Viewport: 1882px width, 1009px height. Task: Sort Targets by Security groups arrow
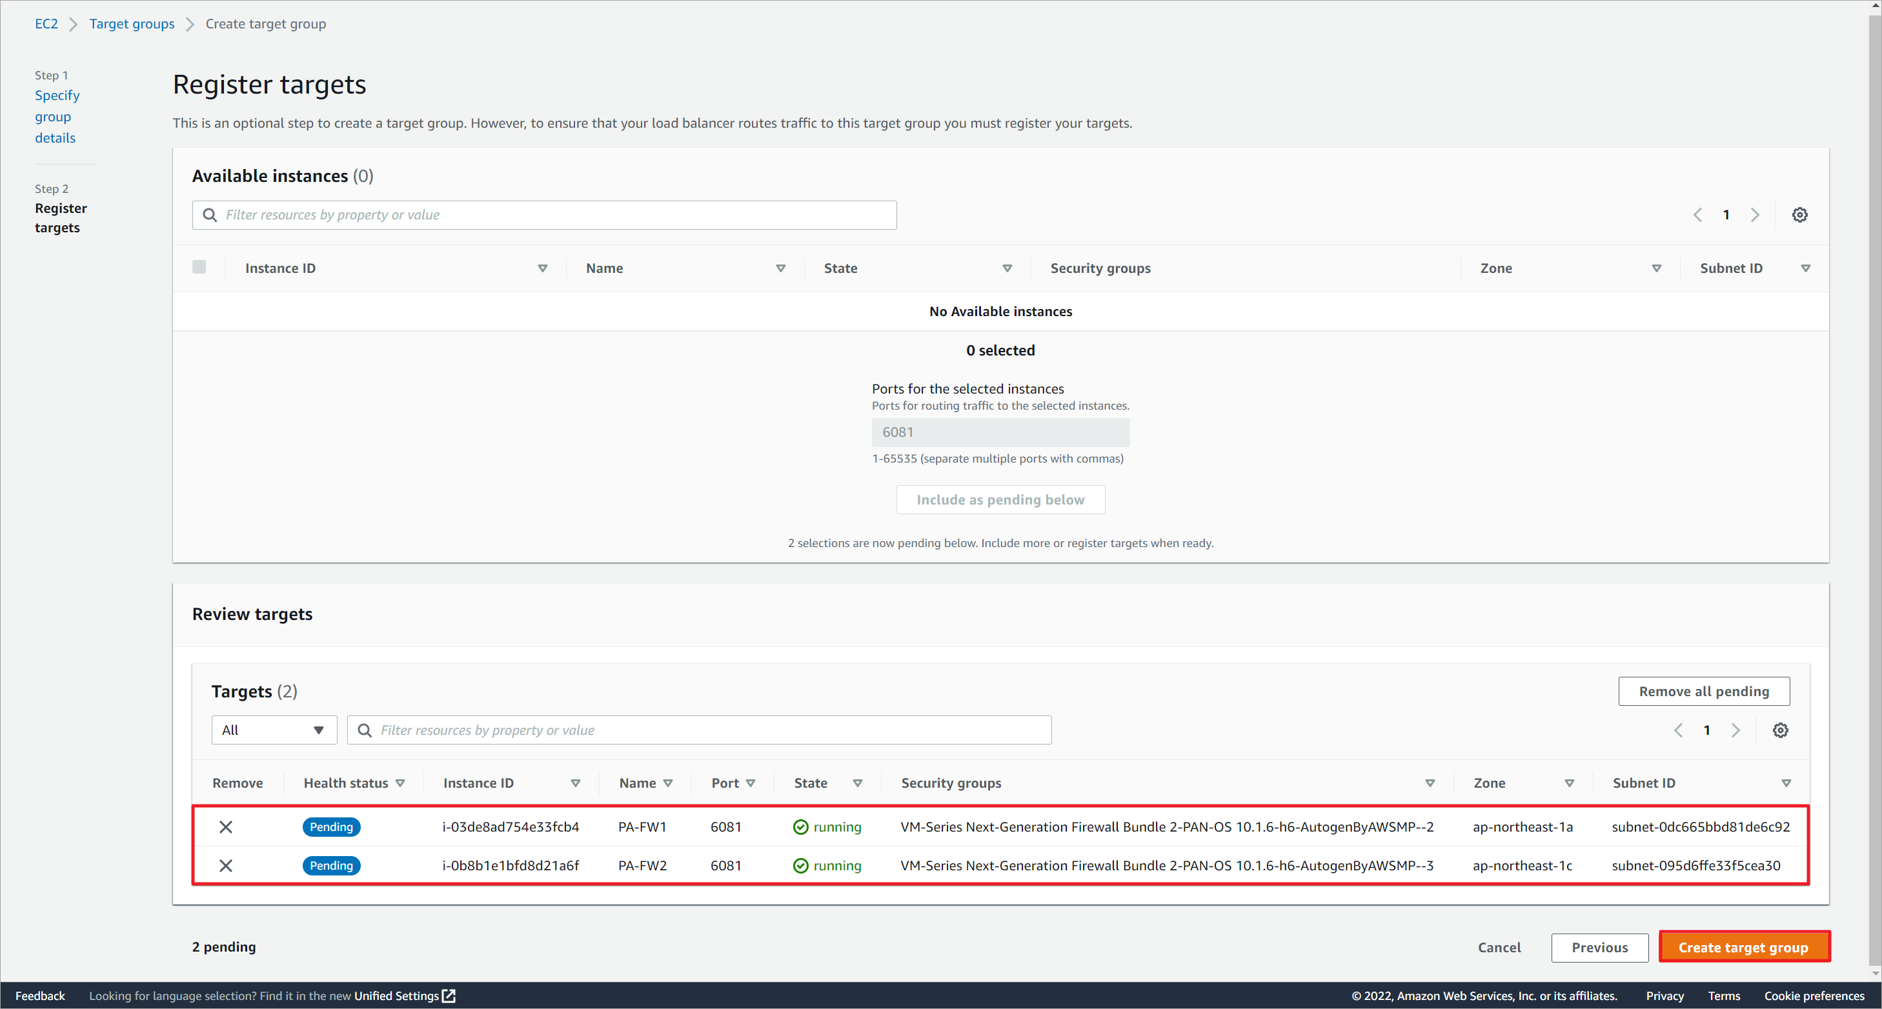tap(1430, 783)
